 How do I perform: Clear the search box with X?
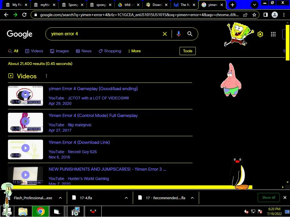165,34
